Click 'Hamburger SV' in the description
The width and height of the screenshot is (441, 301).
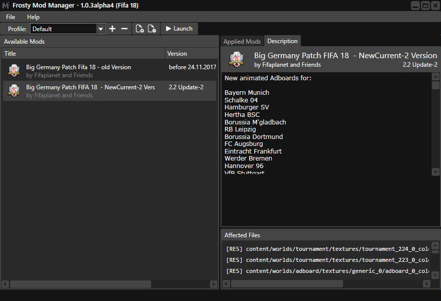[247, 107]
